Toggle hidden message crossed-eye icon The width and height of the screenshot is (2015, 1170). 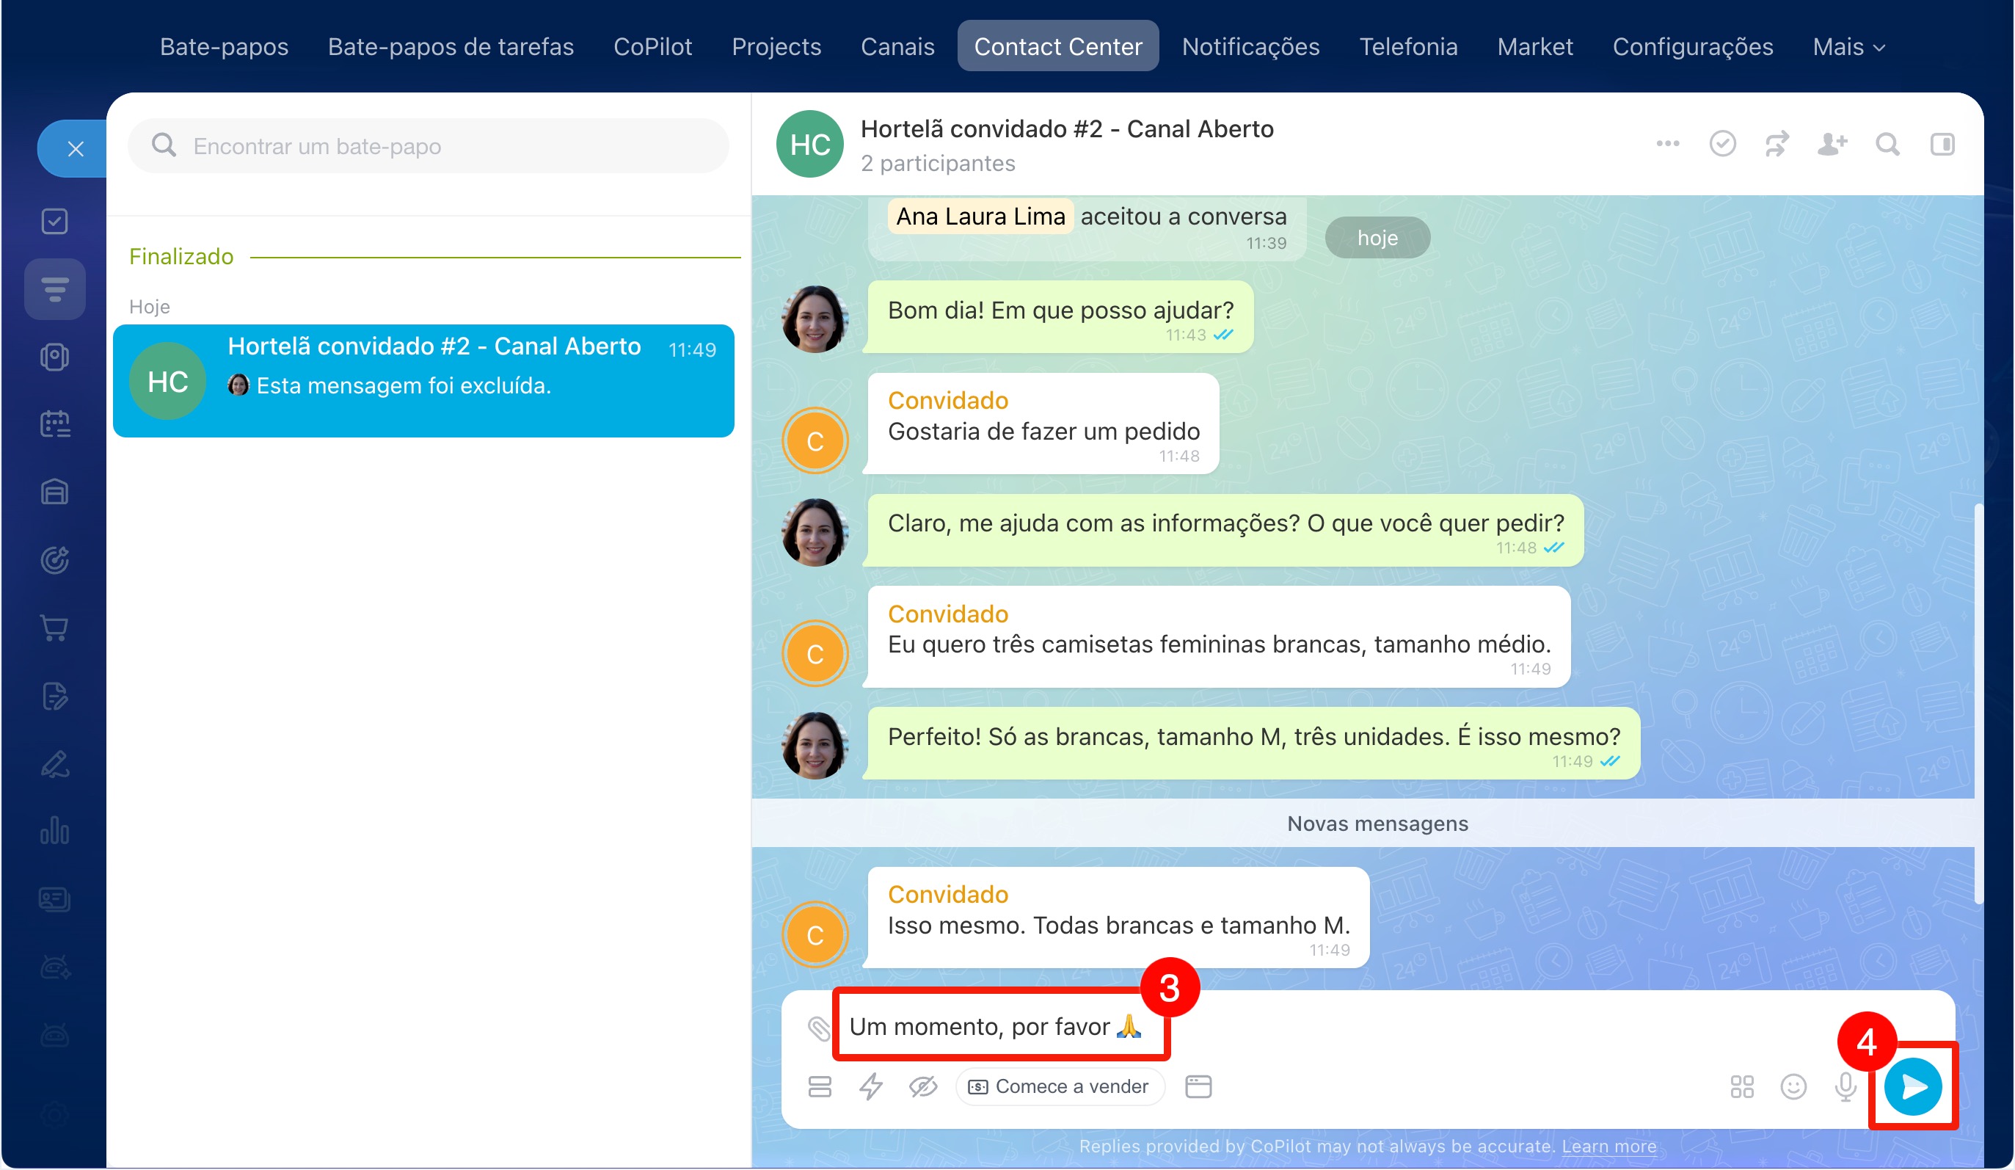(922, 1086)
